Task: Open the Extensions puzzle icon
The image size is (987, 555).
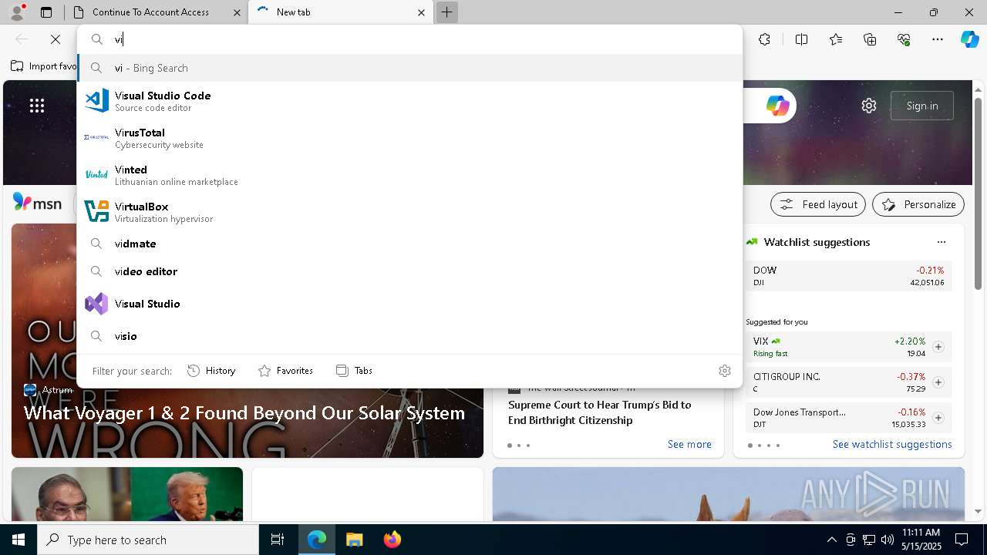Action: click(764, 39)
